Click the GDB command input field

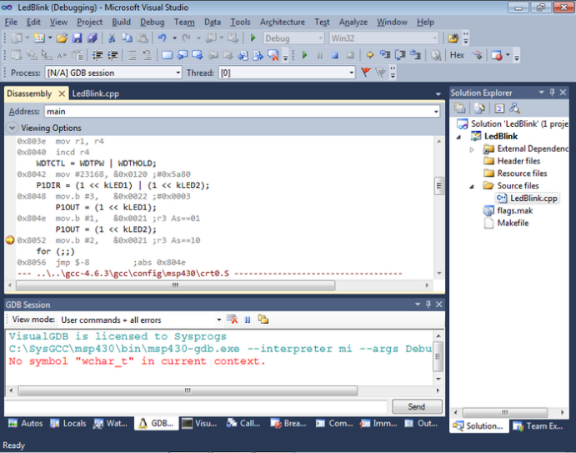(196, 406)
